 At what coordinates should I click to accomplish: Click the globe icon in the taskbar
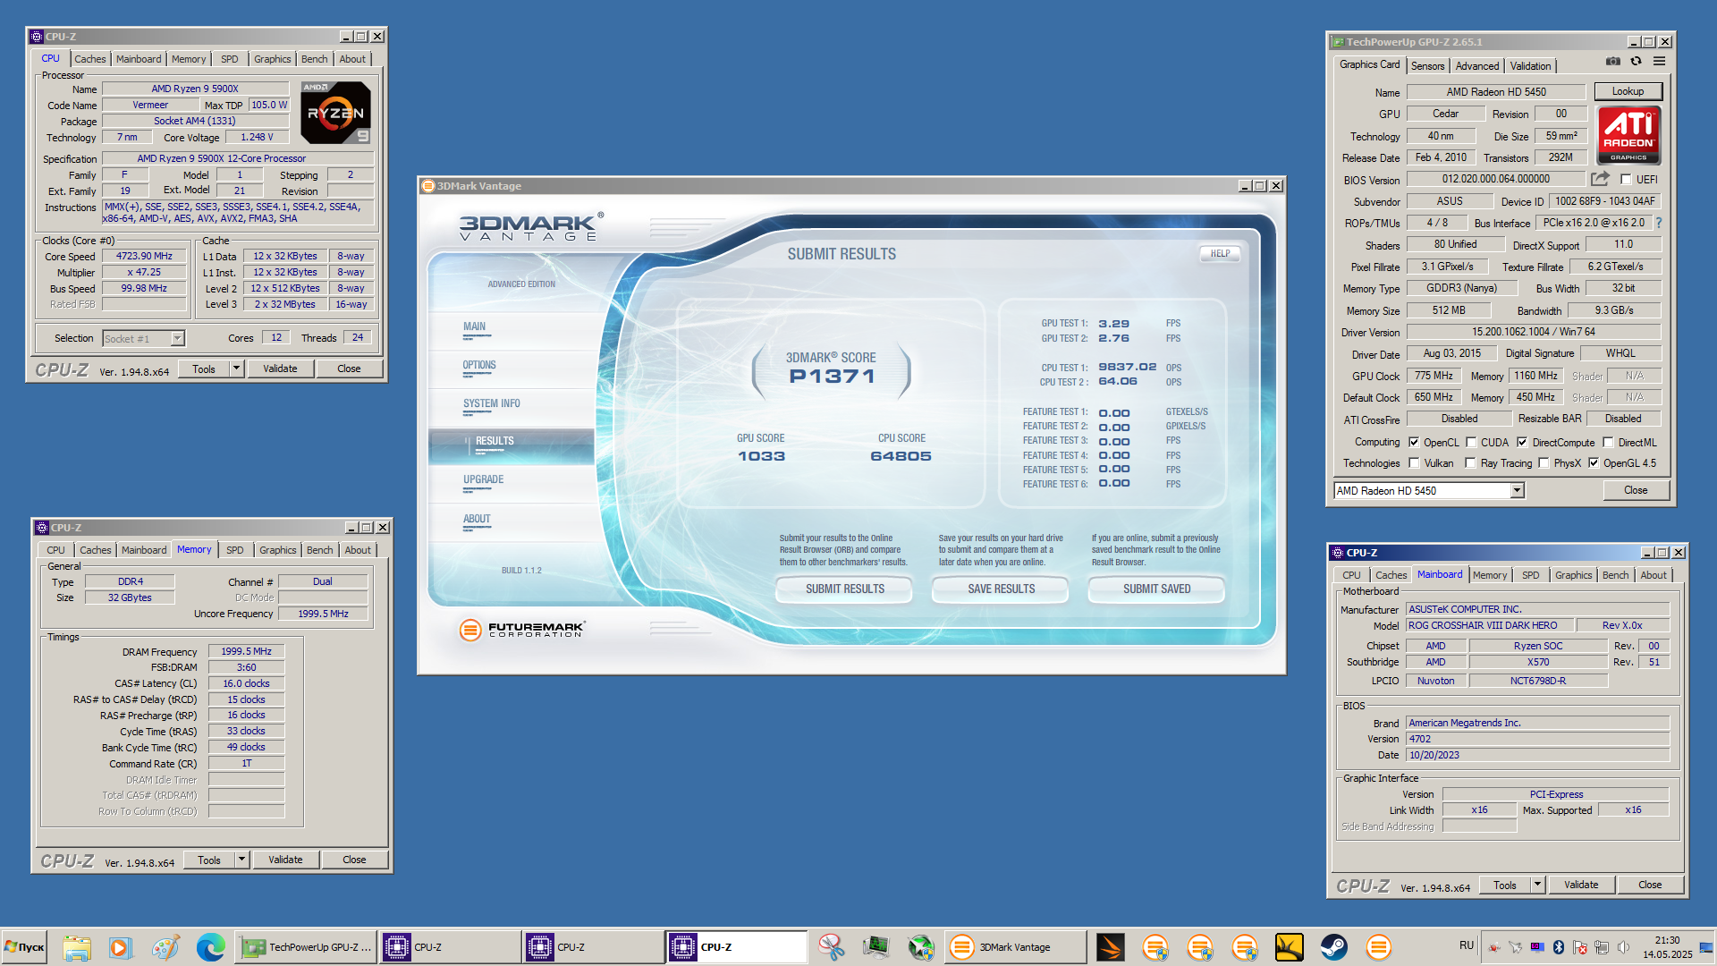pos(921,947)
